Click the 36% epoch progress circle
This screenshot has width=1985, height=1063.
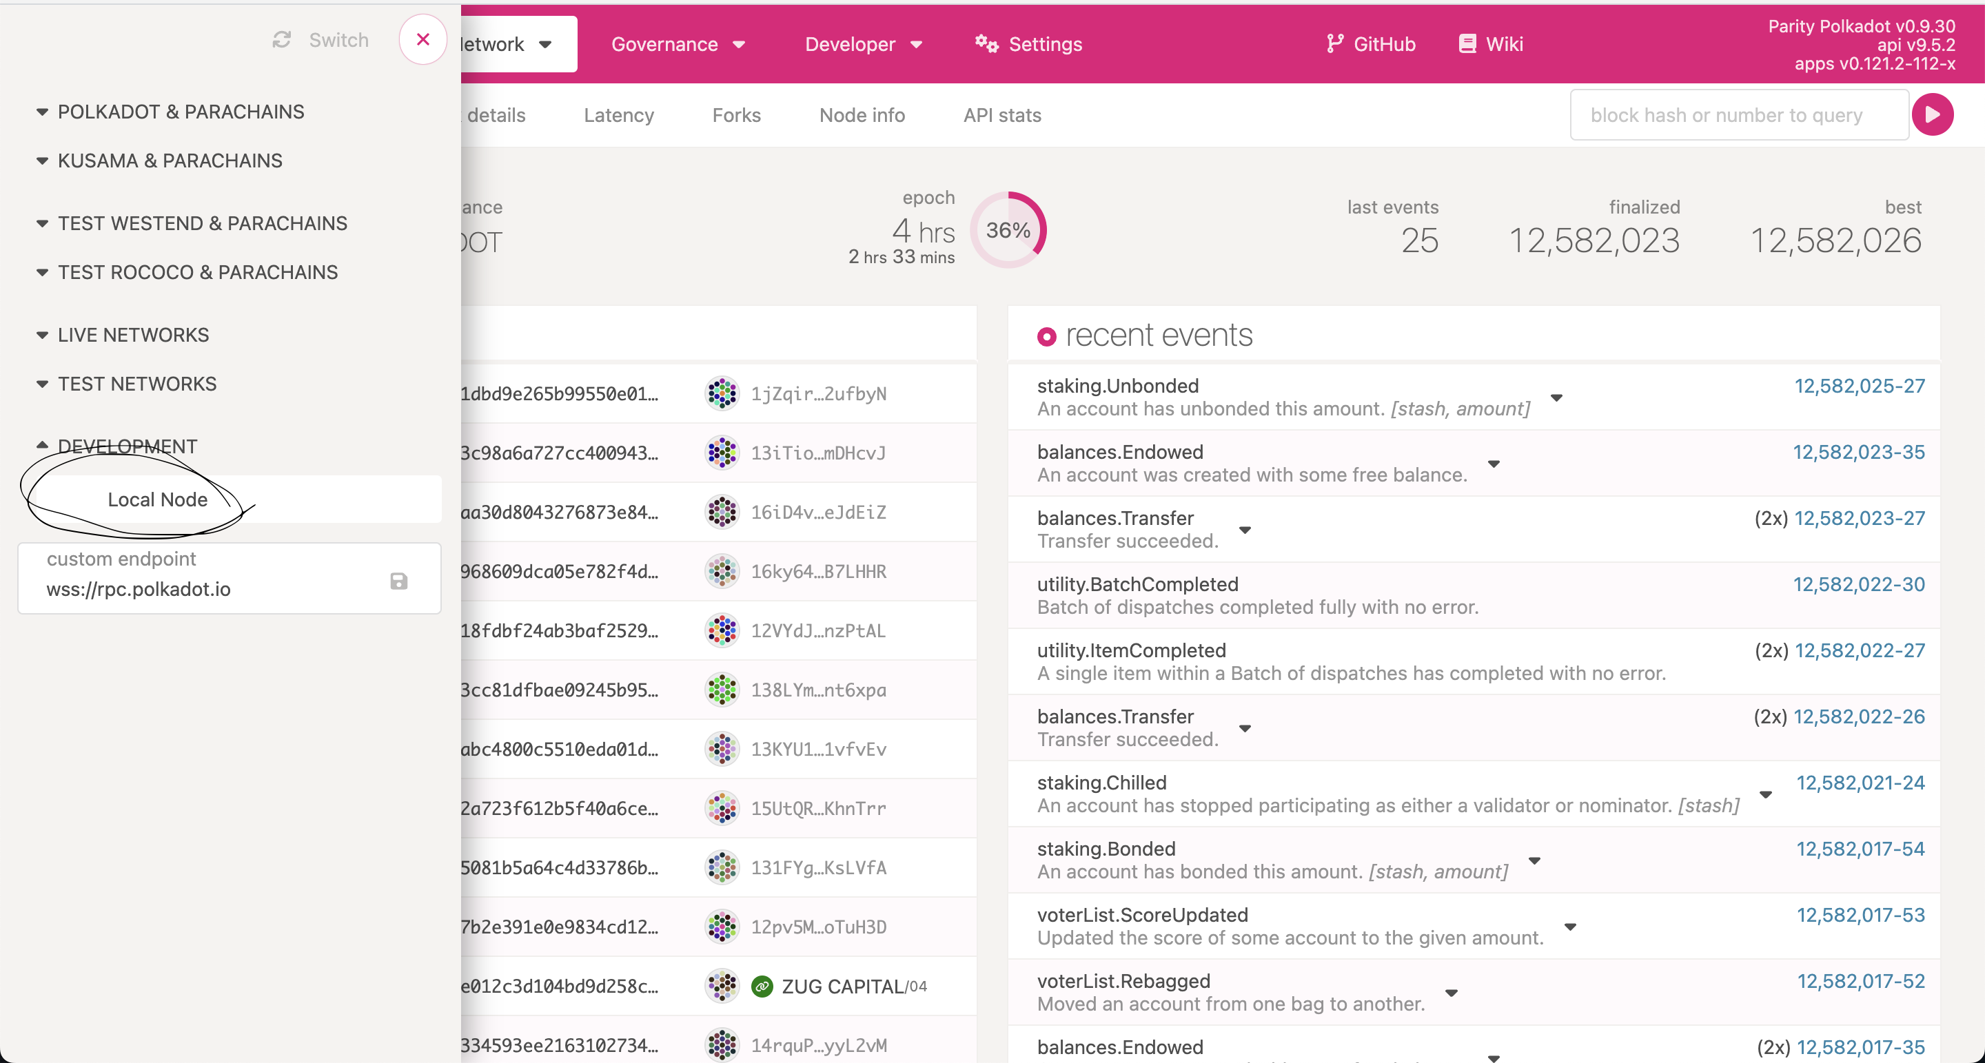point(1008,229)
